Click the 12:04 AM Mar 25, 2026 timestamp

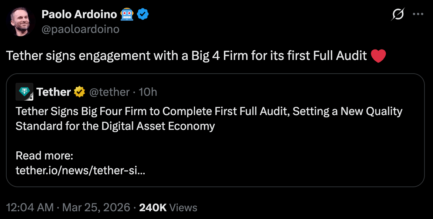click(68, 208)
